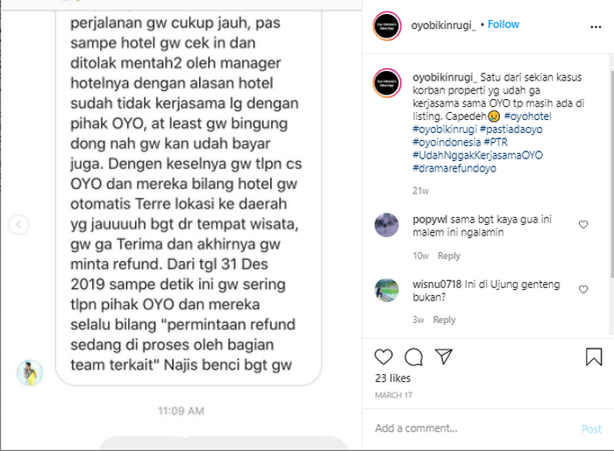Open the three-dot more options menu
Screen dimensions: 614x451
[x=596, y=26]
